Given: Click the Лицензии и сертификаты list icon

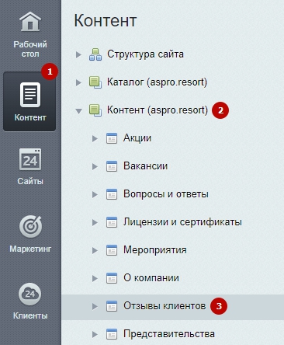Looking at the screenshot, I should (112, 222).
